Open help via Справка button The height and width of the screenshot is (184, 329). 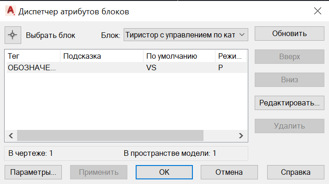click(x=296, y=172)
